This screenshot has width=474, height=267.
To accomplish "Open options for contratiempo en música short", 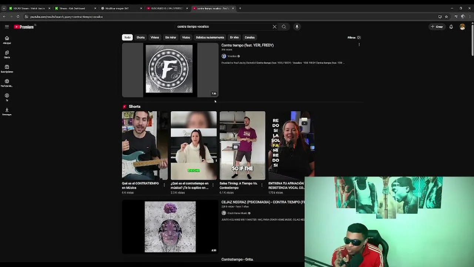I will 213,185.
